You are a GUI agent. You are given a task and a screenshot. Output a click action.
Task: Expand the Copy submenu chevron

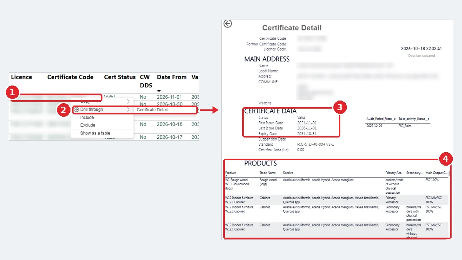[x=128, y=101]
